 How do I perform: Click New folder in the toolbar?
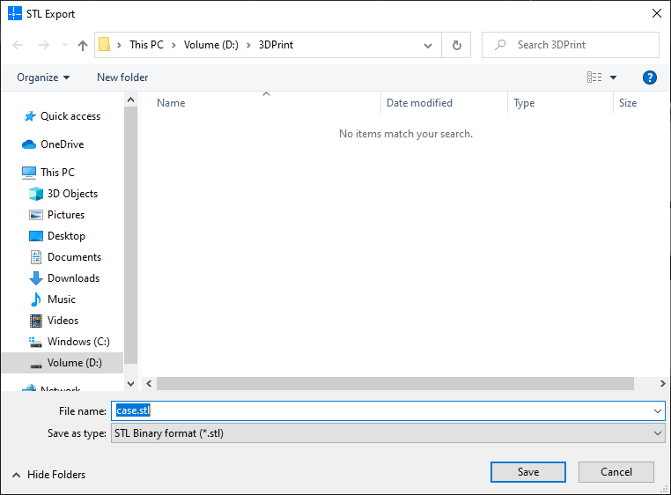click(x=122, y=78)
